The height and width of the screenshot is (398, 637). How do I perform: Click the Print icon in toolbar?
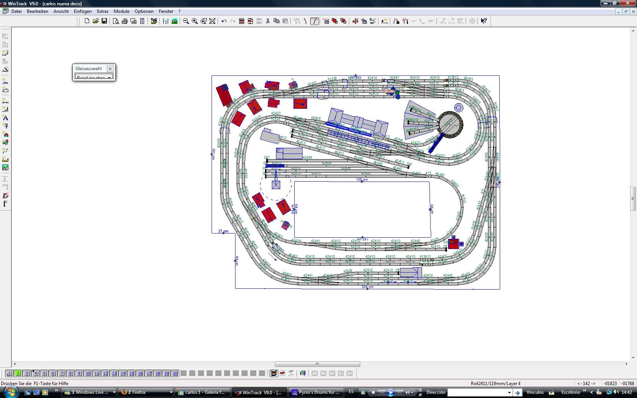[x=125, y=21]
